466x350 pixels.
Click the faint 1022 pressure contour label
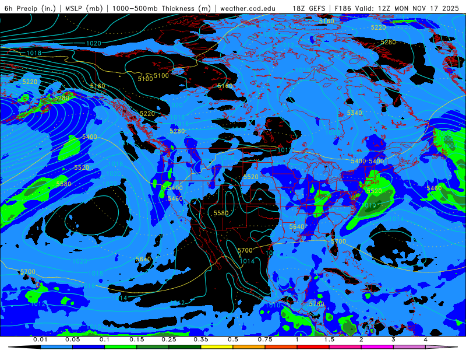coord(110,184)
